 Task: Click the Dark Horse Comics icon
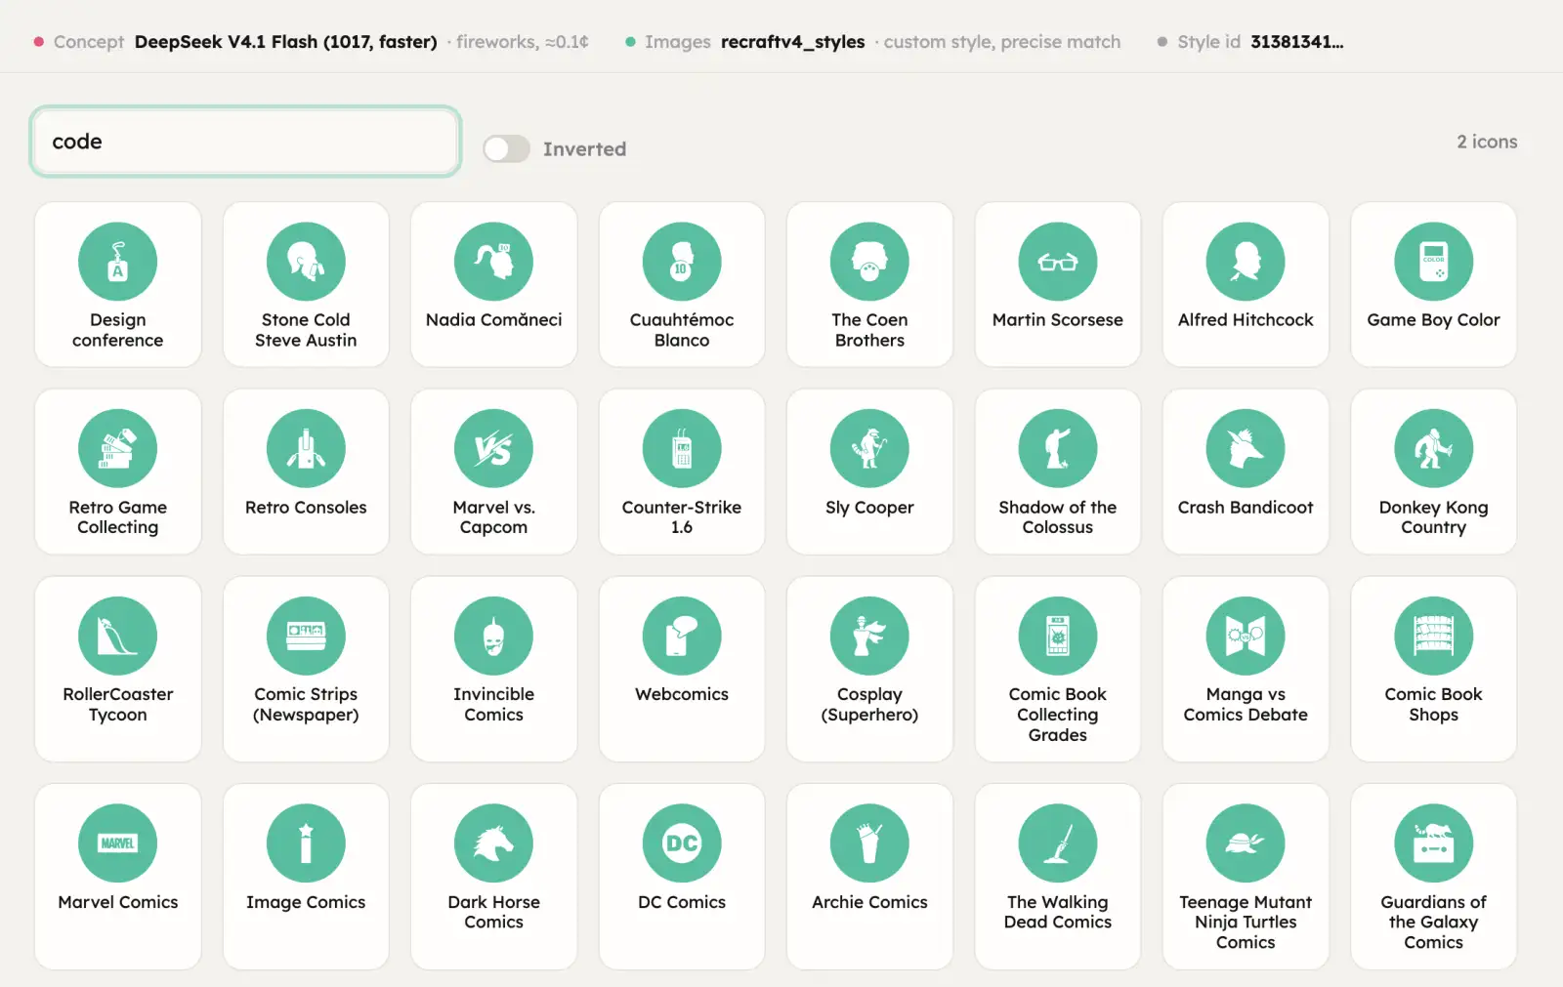pos(493,843)
